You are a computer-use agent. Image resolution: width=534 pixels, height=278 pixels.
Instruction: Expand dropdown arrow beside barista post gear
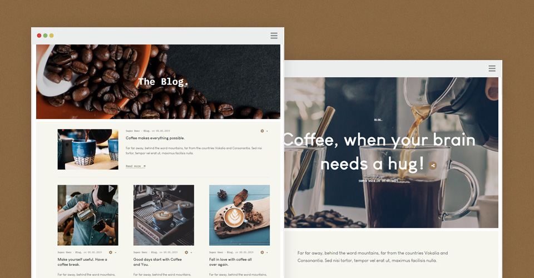click(x=116, y=253)
